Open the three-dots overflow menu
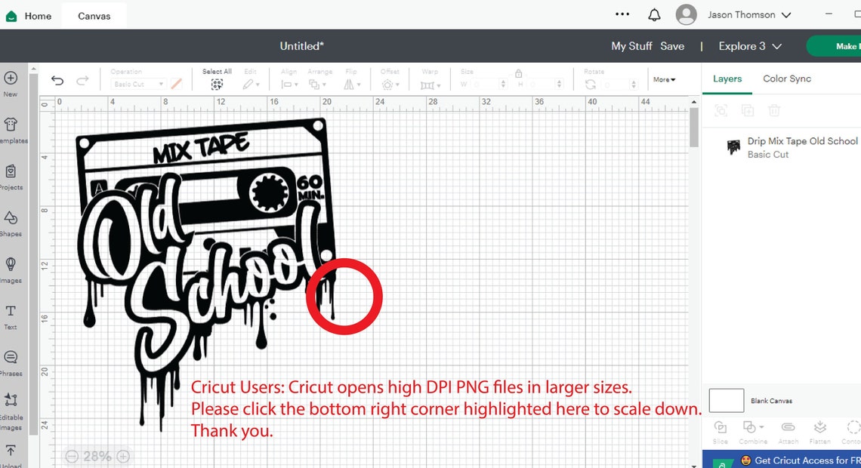This screenshot has width=861, height=468. point(622,14)
